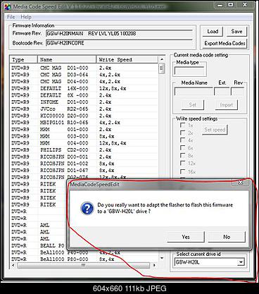Viewport: 259px width, 294px height.
Task: Select the RICOHJPN D00-001 row
Action: coord(84,157)
